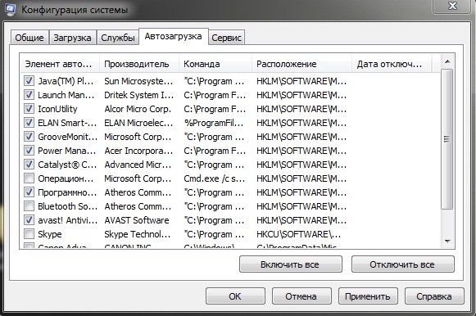
Task: Enable the Bluetooth So... startup item
Action: [x=29, y=206]
